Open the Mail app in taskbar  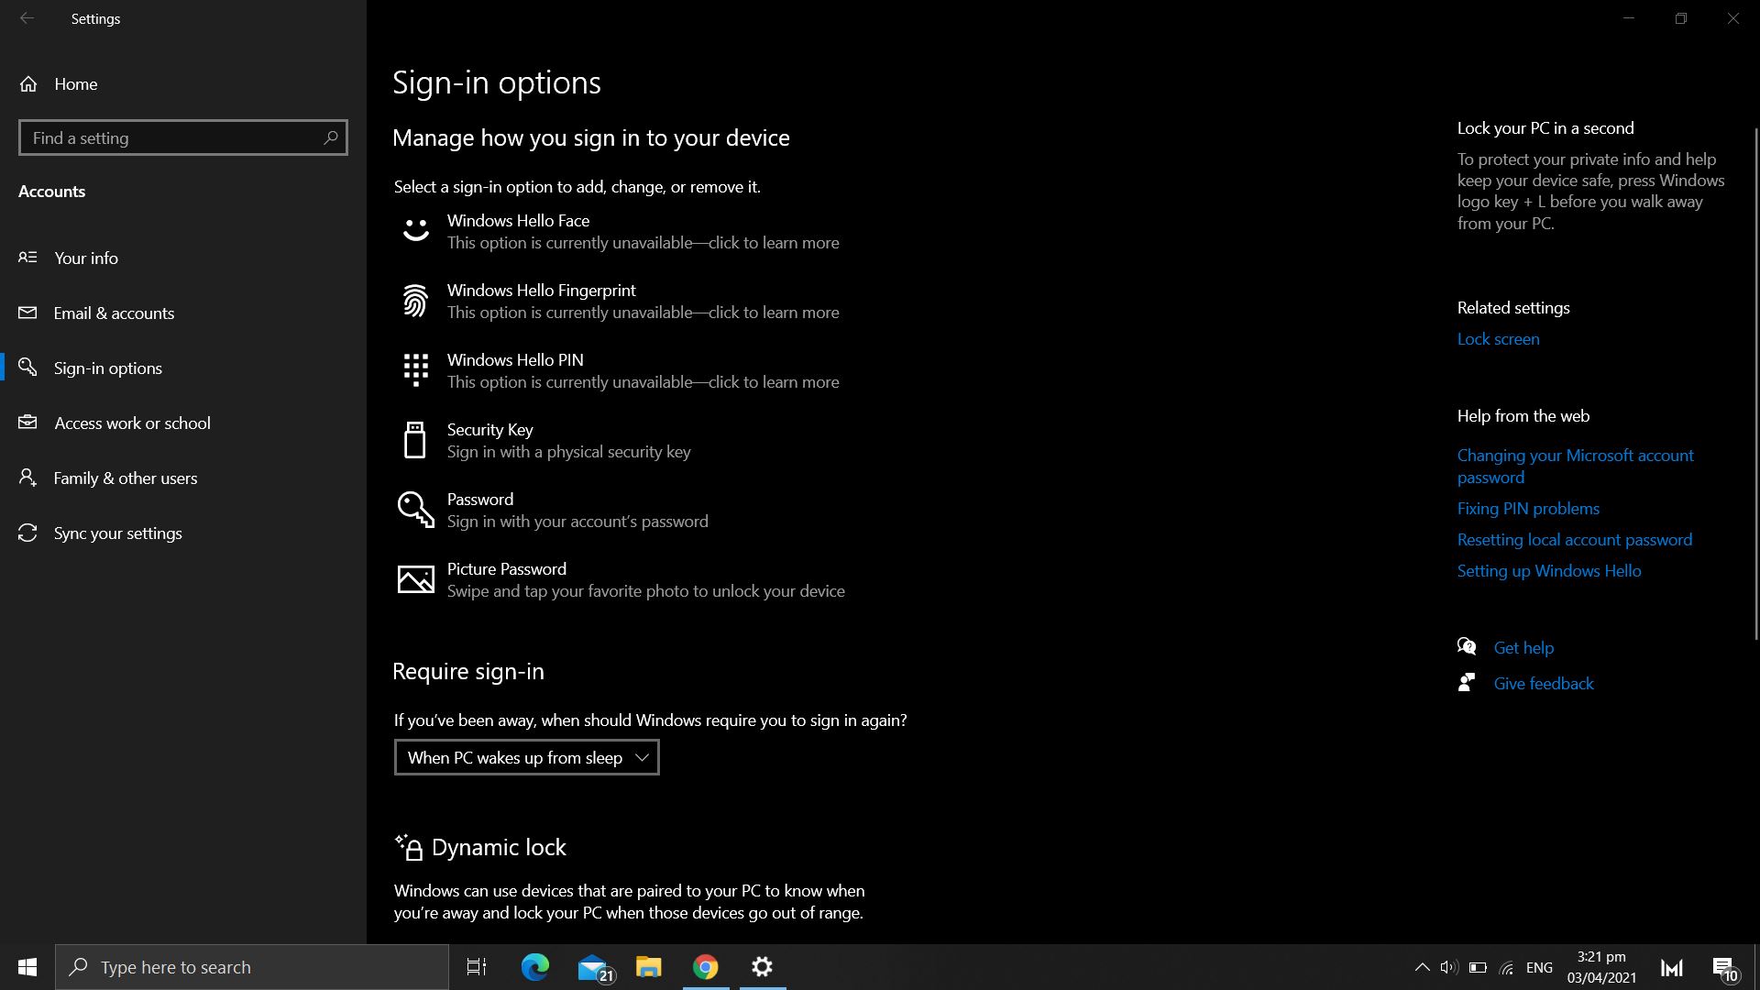pos(594,967)
